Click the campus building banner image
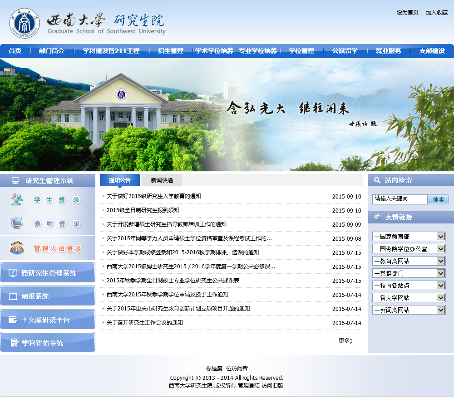This screenshot has width=454, height=412. click(227, 115)
